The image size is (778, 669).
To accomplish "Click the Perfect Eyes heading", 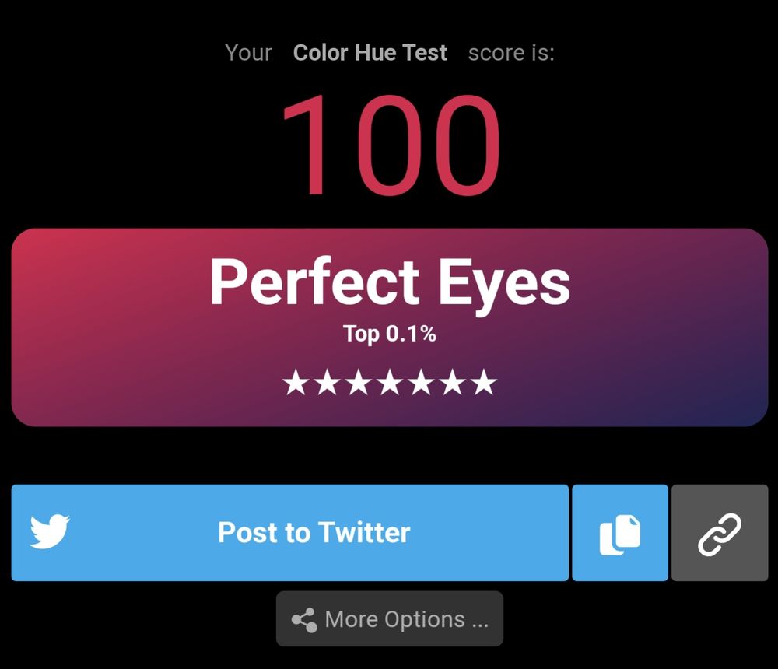I will pos(390,282).
